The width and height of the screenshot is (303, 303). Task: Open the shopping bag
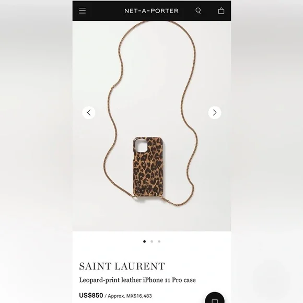click(x=221, y=10)
